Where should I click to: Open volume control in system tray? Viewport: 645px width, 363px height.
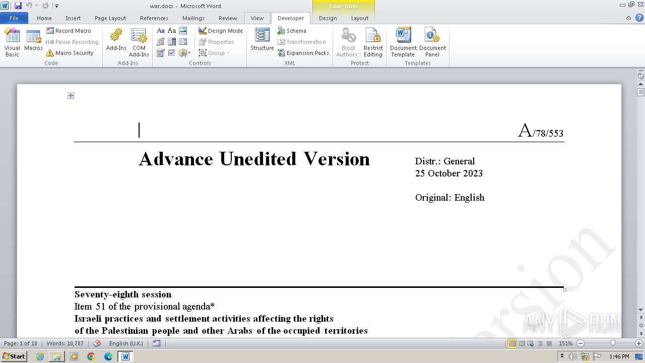tap(573, 356)
